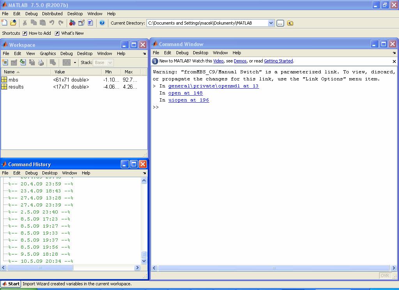Open the 'open at 148' link
The height and width of the screenshot is (290, 399).
[185, 93]
